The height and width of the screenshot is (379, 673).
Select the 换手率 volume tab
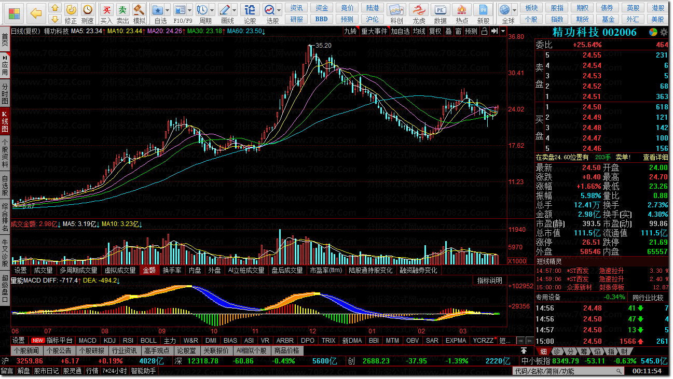pos(172,270)
